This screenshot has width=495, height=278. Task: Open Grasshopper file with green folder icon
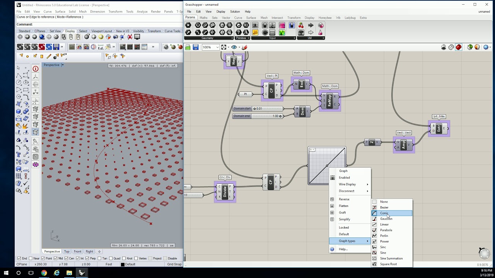pos(188,47)
